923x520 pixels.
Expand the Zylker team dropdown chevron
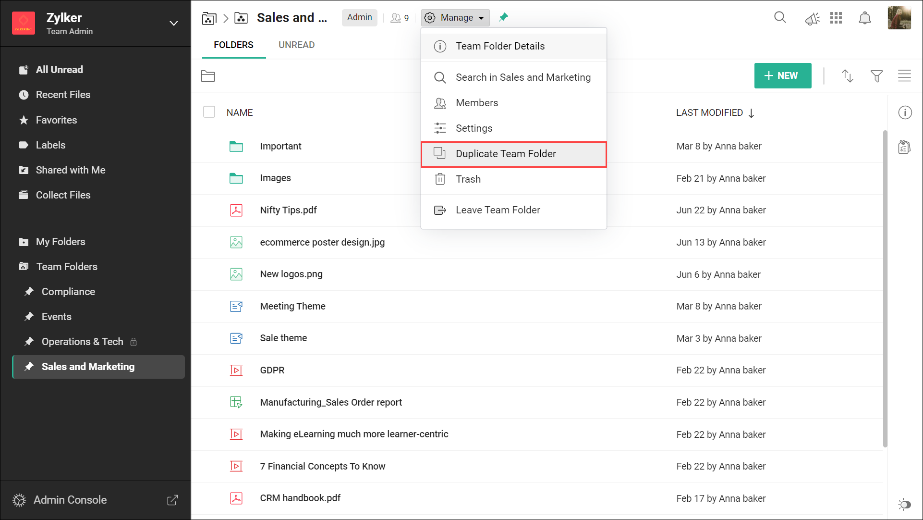(x=174, y=23)
